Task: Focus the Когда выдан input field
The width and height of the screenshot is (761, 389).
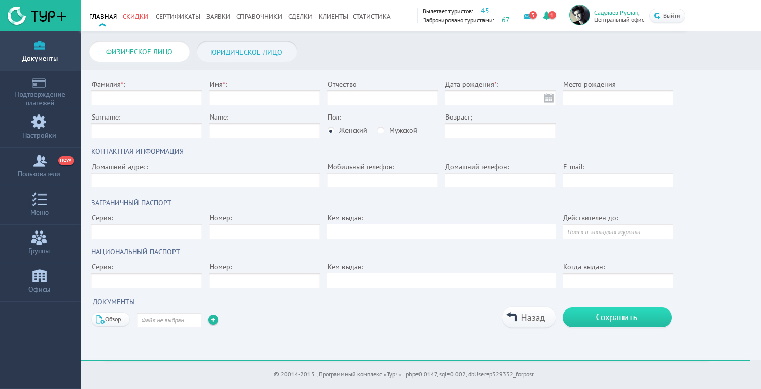Action: 618,281
